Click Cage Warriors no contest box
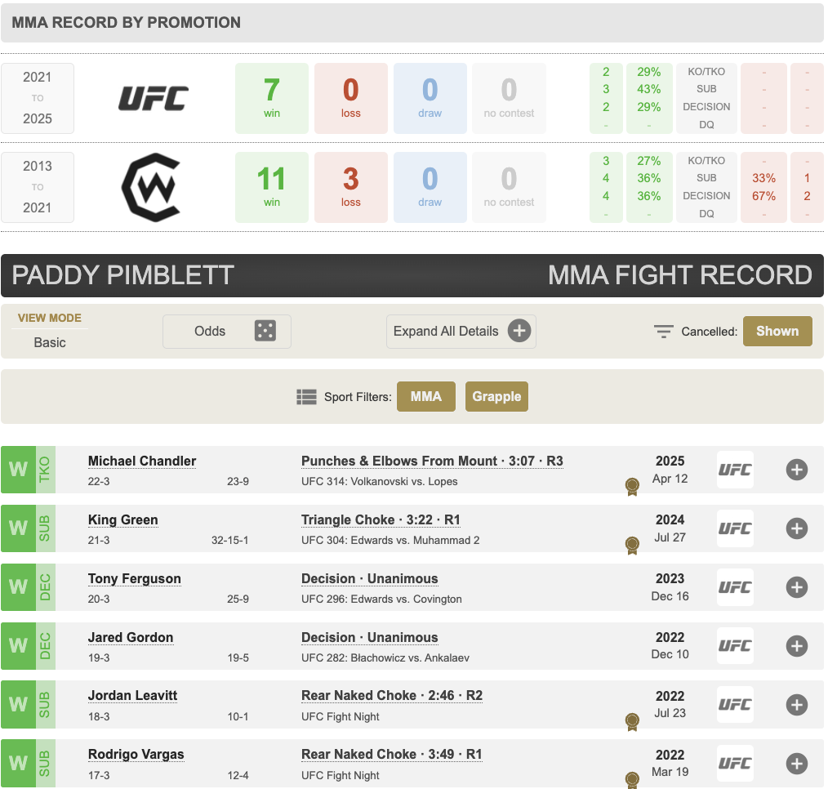 [x=509, y=188]
